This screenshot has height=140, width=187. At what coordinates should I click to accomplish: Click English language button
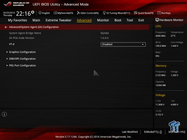click(46, 13)
